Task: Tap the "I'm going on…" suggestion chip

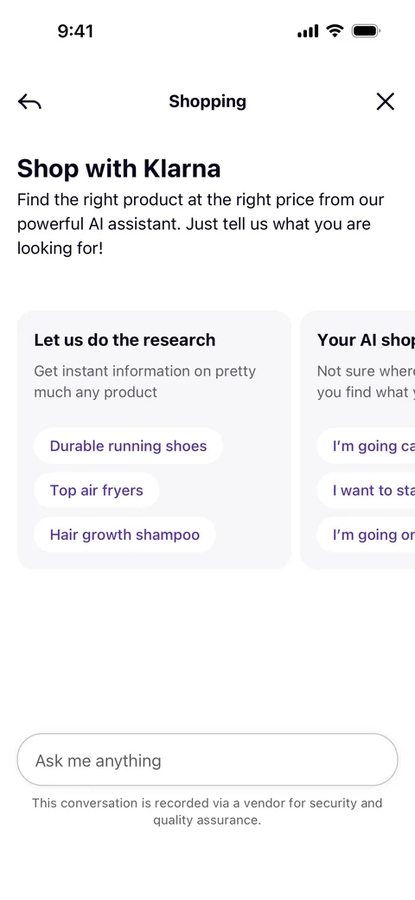Action: [366, 535]
